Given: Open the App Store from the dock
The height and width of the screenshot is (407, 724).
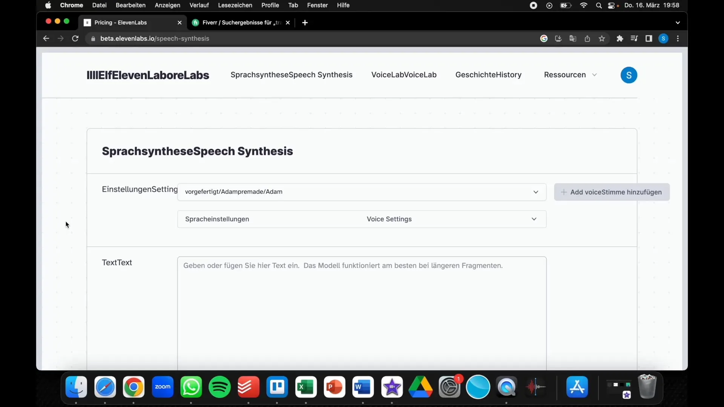Looking at the screenshot, I should click(x=577, y=387).
